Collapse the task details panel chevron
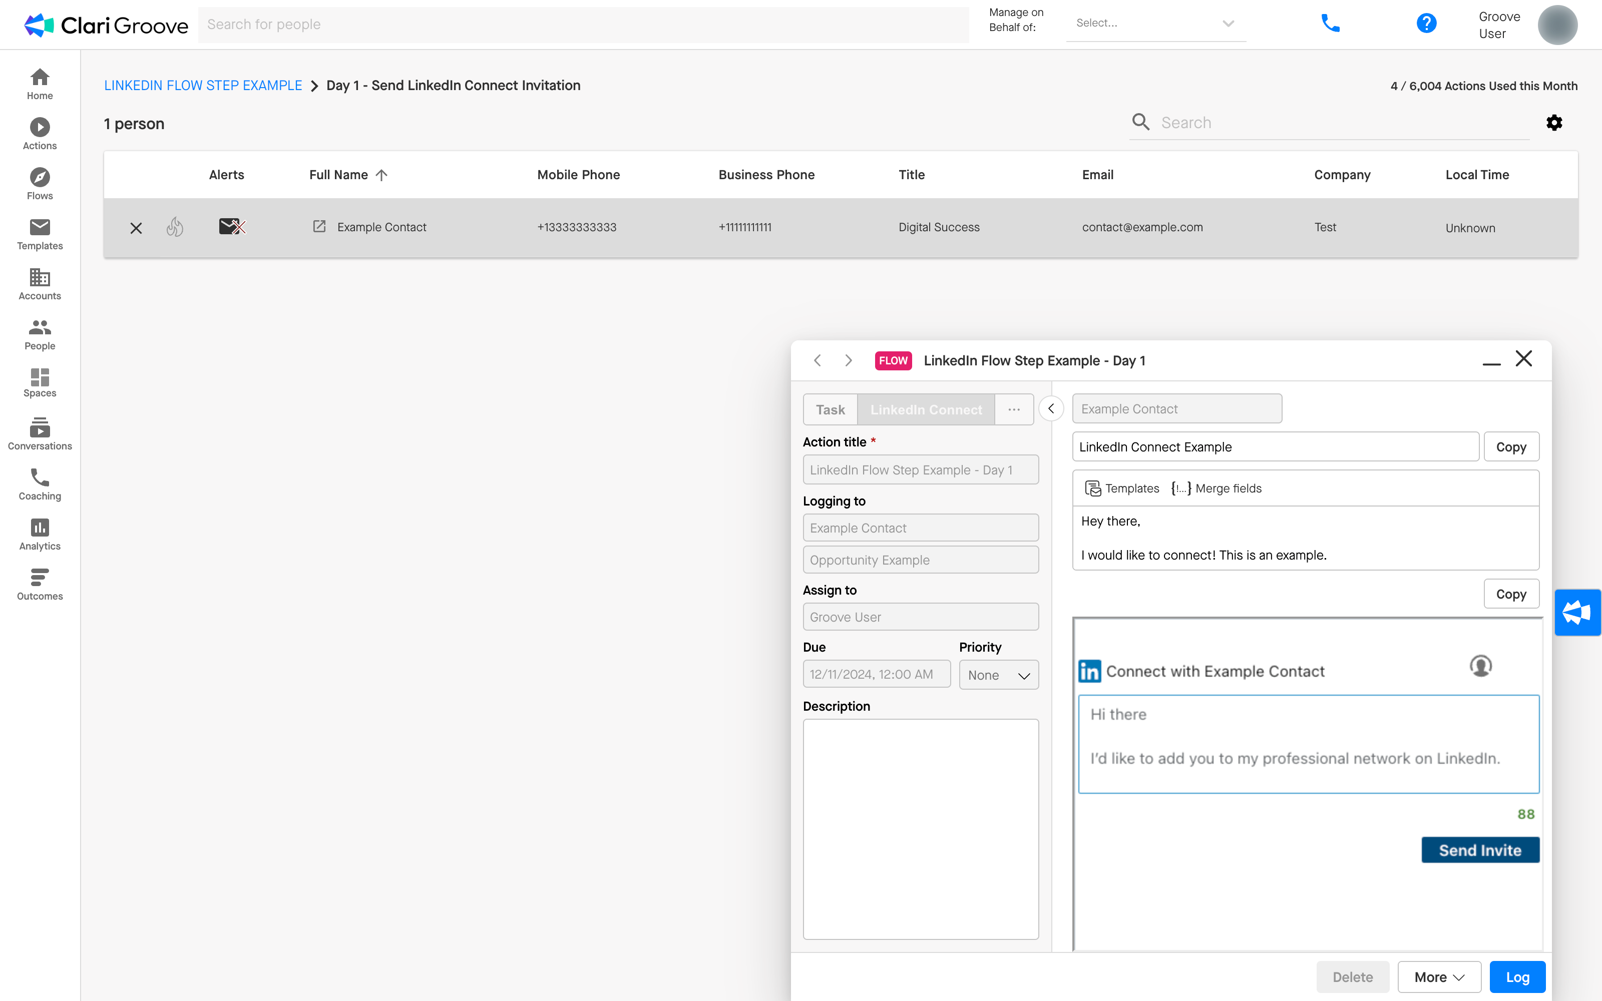 [x=1051, y=408]
